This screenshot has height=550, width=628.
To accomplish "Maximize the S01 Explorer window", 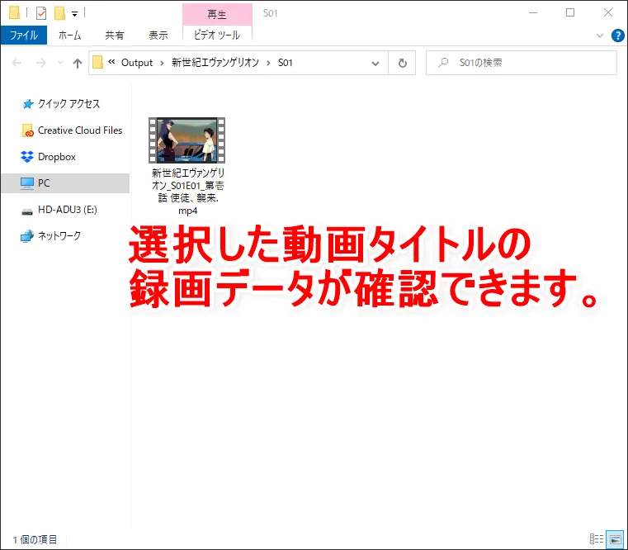I will point(570,13).
